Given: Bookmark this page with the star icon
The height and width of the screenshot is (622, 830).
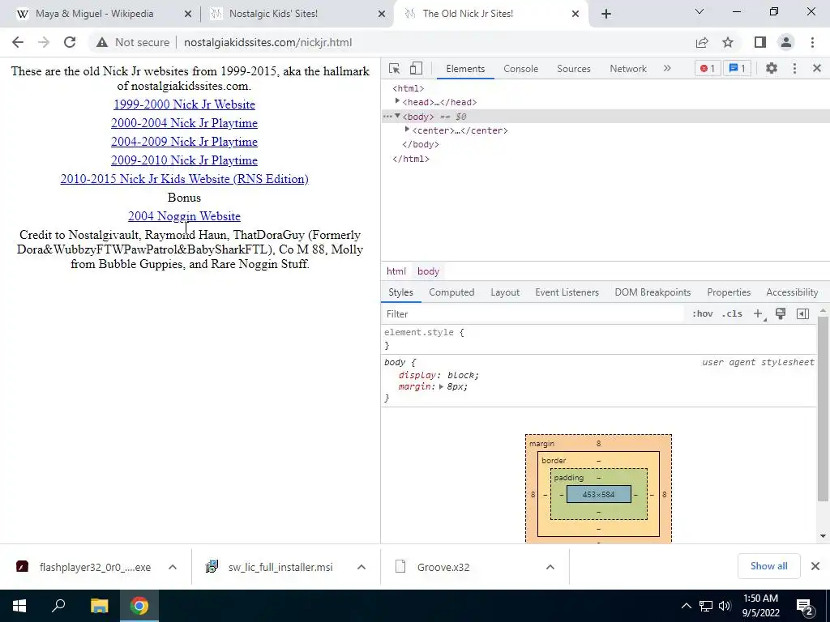Looking at the screenshot, I should pos(728,42).
